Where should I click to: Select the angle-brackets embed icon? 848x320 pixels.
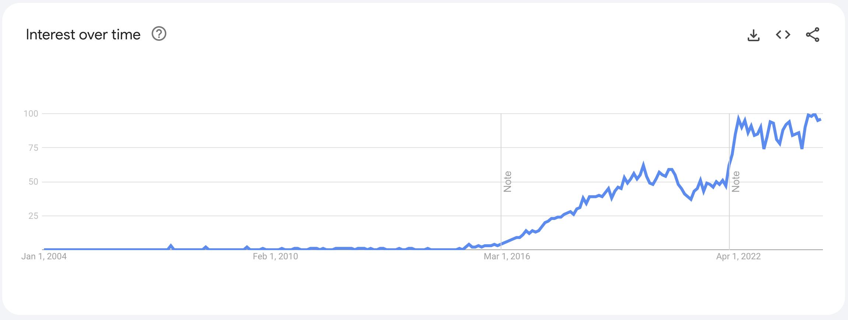(x=783, y=34)
